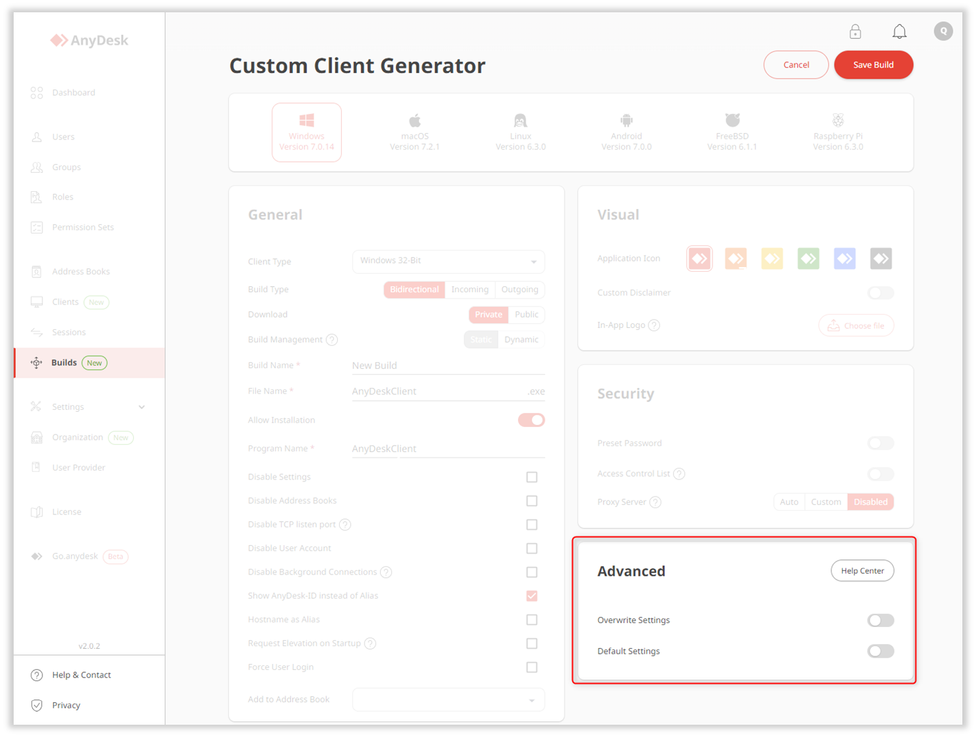This screenshot has width=976, height=737.
Task: Click the Cancel button
Action: pos(796,65)
